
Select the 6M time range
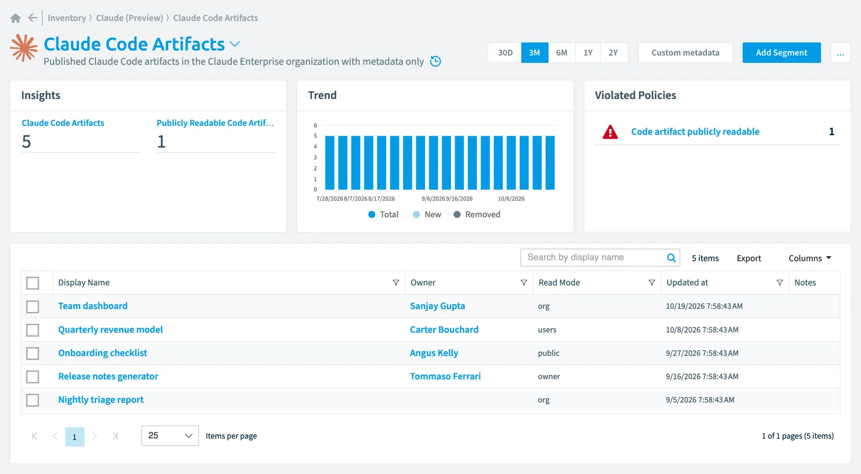point(562,53)
